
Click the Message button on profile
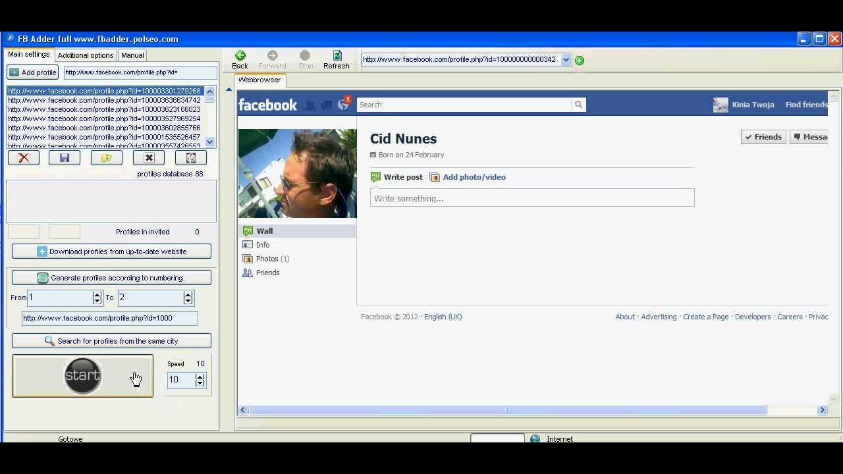tap(809, 137)
